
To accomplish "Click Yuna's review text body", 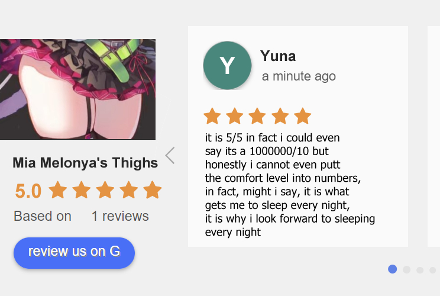I will coord(290,185).
